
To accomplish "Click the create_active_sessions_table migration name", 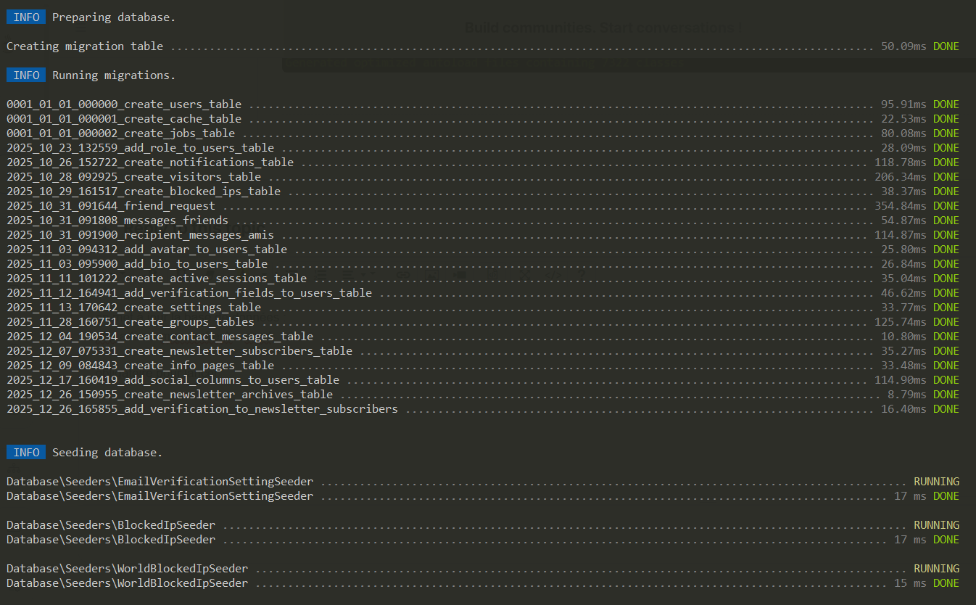I will [x=157, y=279].
